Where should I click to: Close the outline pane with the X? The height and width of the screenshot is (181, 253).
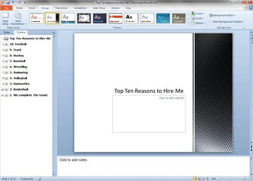(54, 33)
